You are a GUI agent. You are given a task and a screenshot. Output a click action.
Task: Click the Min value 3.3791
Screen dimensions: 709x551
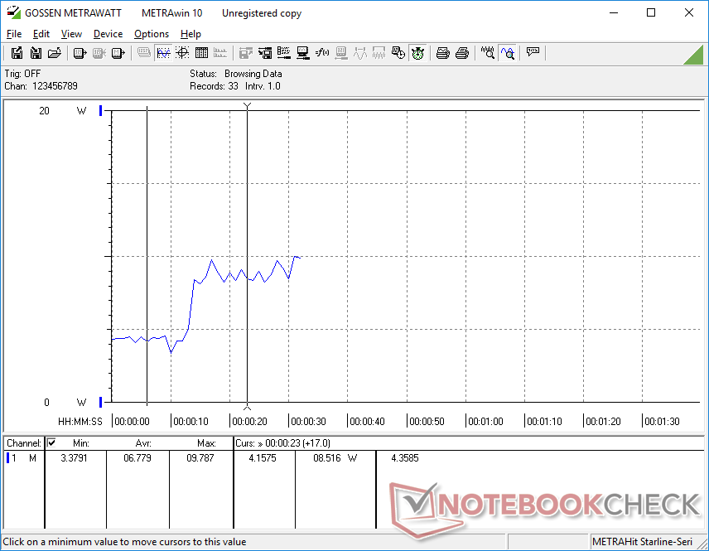point(75,458)
